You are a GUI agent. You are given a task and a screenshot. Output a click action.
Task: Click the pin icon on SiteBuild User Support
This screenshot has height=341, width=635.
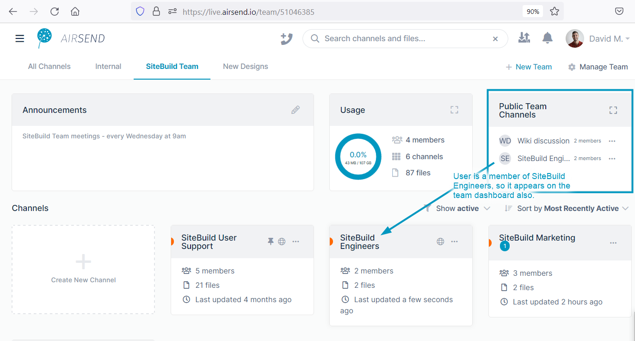click(271, 241)
